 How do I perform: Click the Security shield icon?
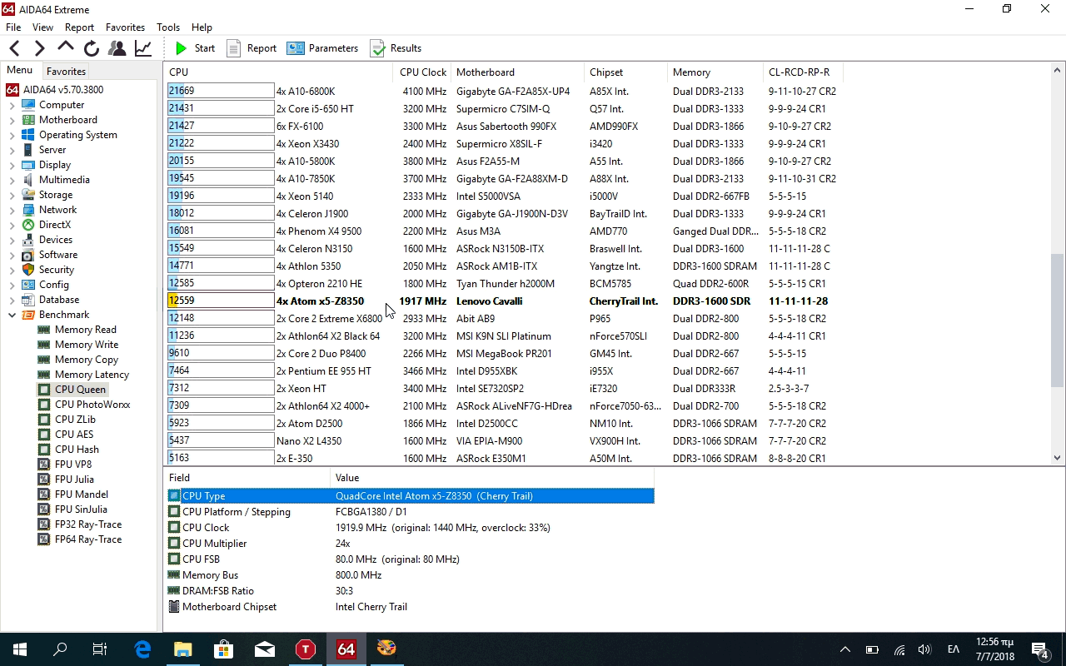[28, 270]
